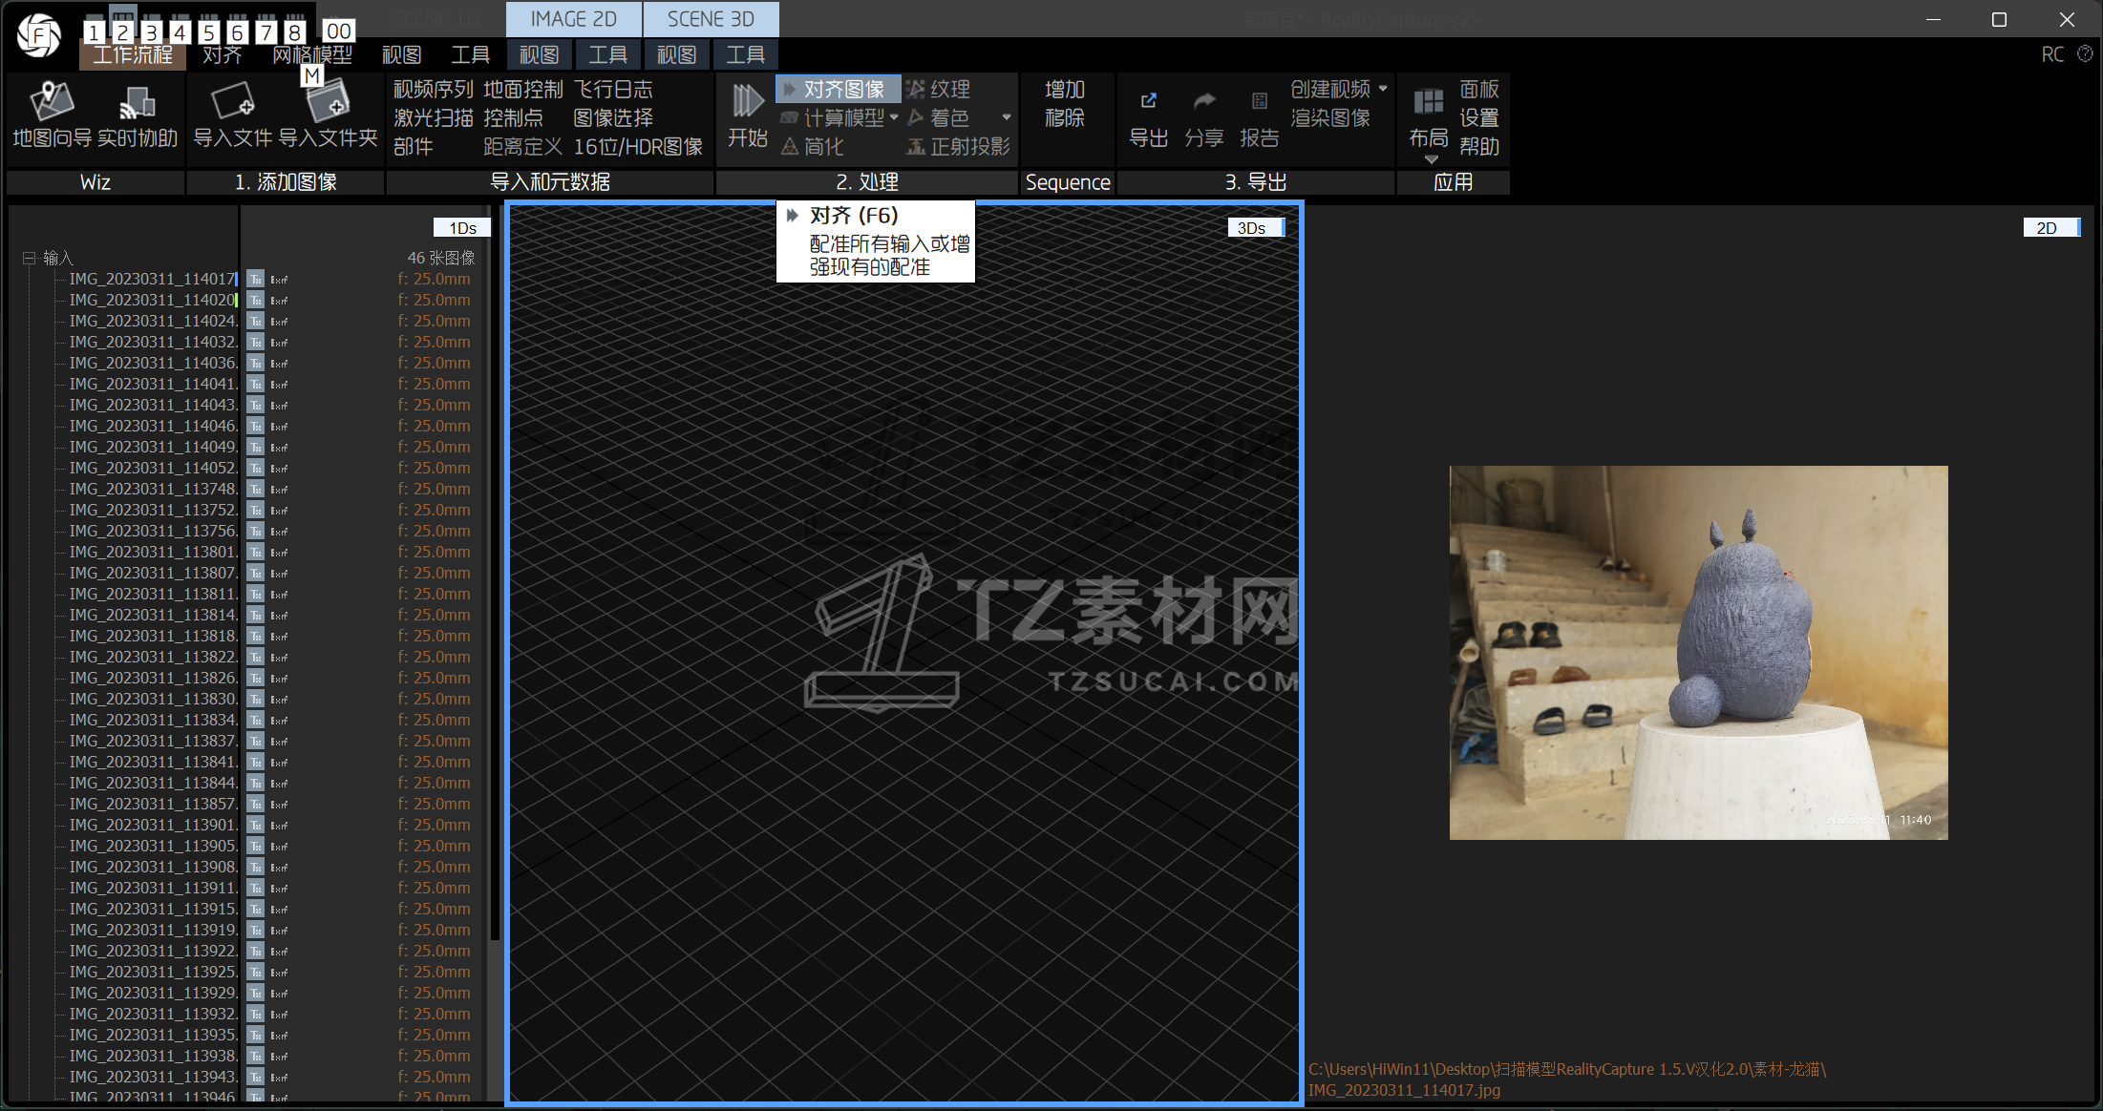Click the 渲染图像 render image button
This screenshot has height=1111, width=2103.
pyautogui.click(x=1330, y=117)
